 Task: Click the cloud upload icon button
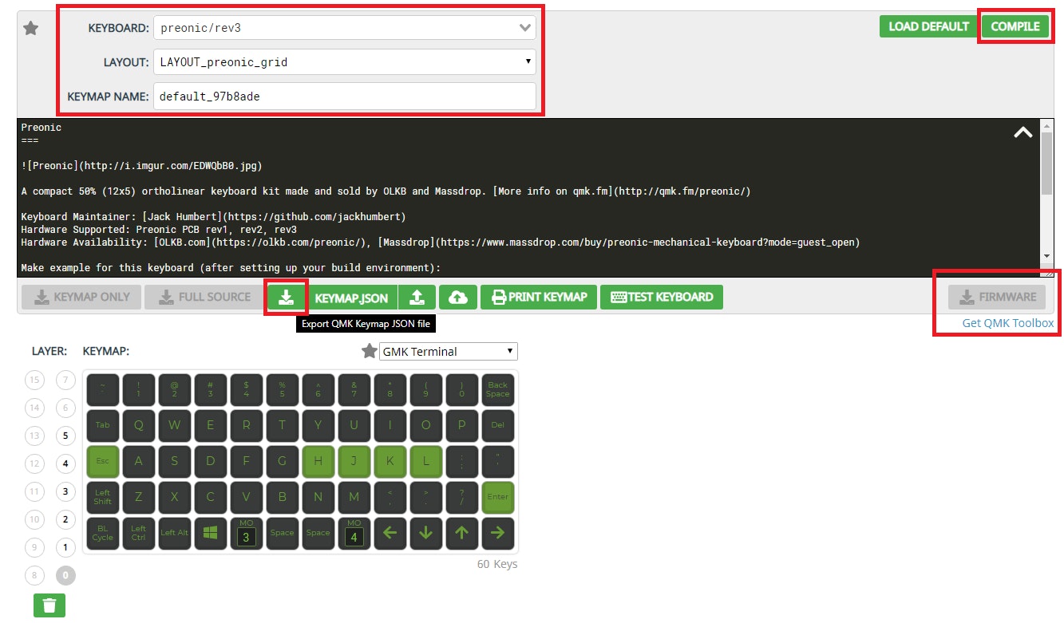point(457,298)
